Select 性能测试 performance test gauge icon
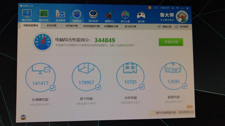 pyautogui.click(x=77, y=15)
